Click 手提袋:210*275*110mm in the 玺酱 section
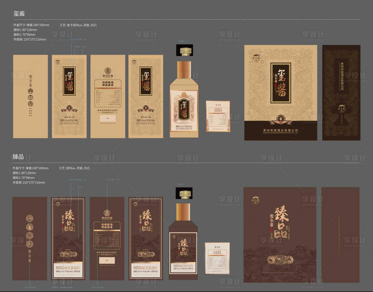The image size is (373, 292). [x=30, y=39]
